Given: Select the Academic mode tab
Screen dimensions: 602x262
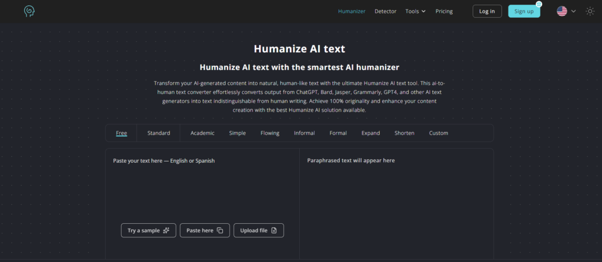Looking at the screenshot, I should coord(202,133).
